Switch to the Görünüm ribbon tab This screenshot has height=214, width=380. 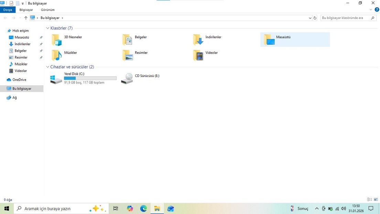(x=47, y=10)
